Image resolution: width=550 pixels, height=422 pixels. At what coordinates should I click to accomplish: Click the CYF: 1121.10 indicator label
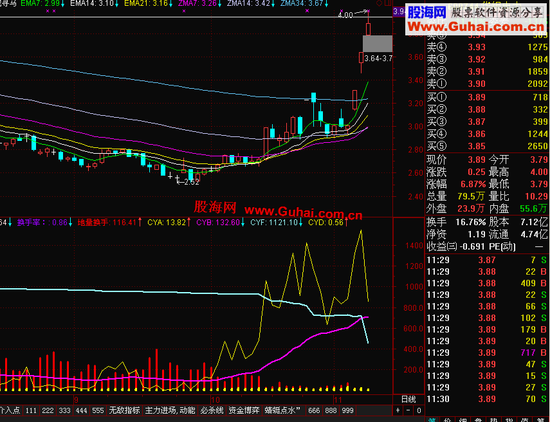(277, 222)
